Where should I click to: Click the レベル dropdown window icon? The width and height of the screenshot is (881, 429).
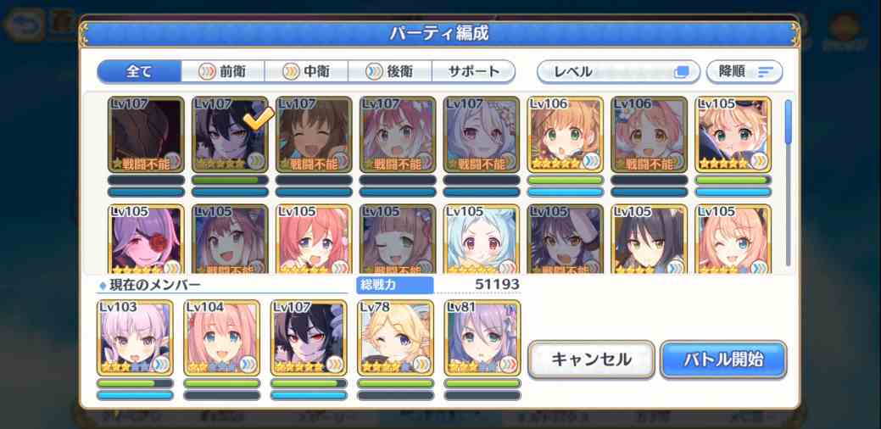coord(682,72)
